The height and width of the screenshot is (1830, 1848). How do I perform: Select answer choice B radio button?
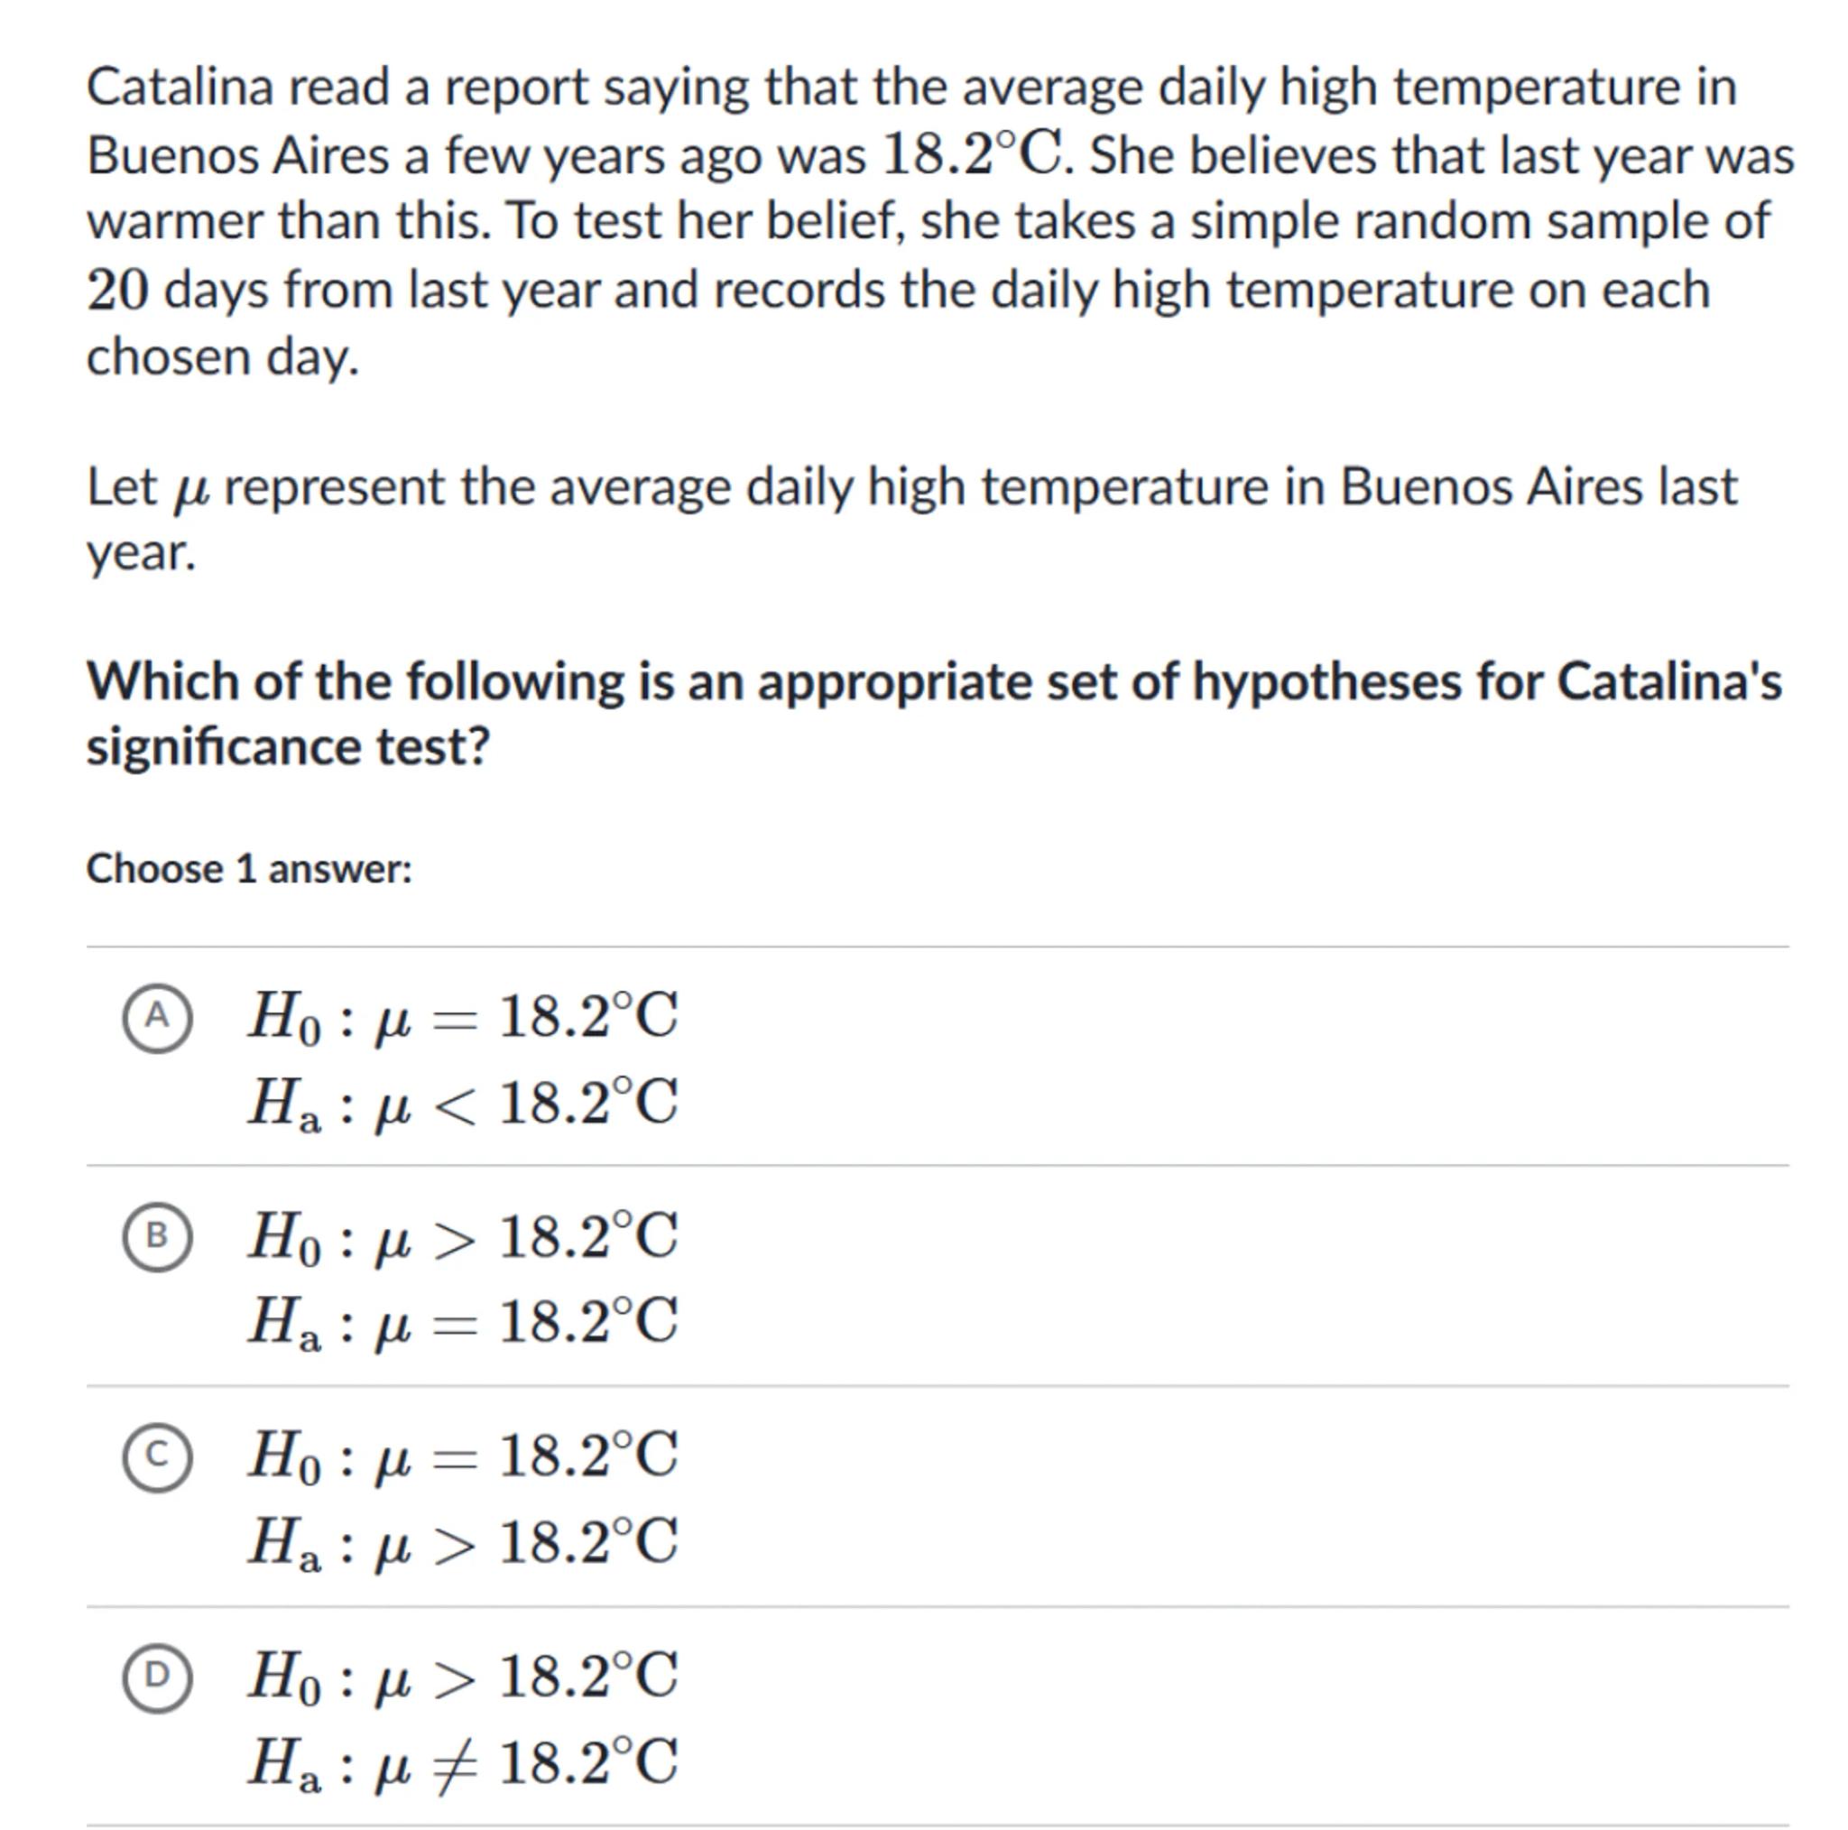click(x=157, y=1236)
